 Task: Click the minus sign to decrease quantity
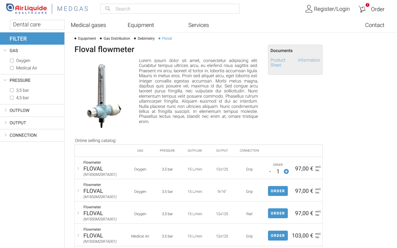coord(270,171)
